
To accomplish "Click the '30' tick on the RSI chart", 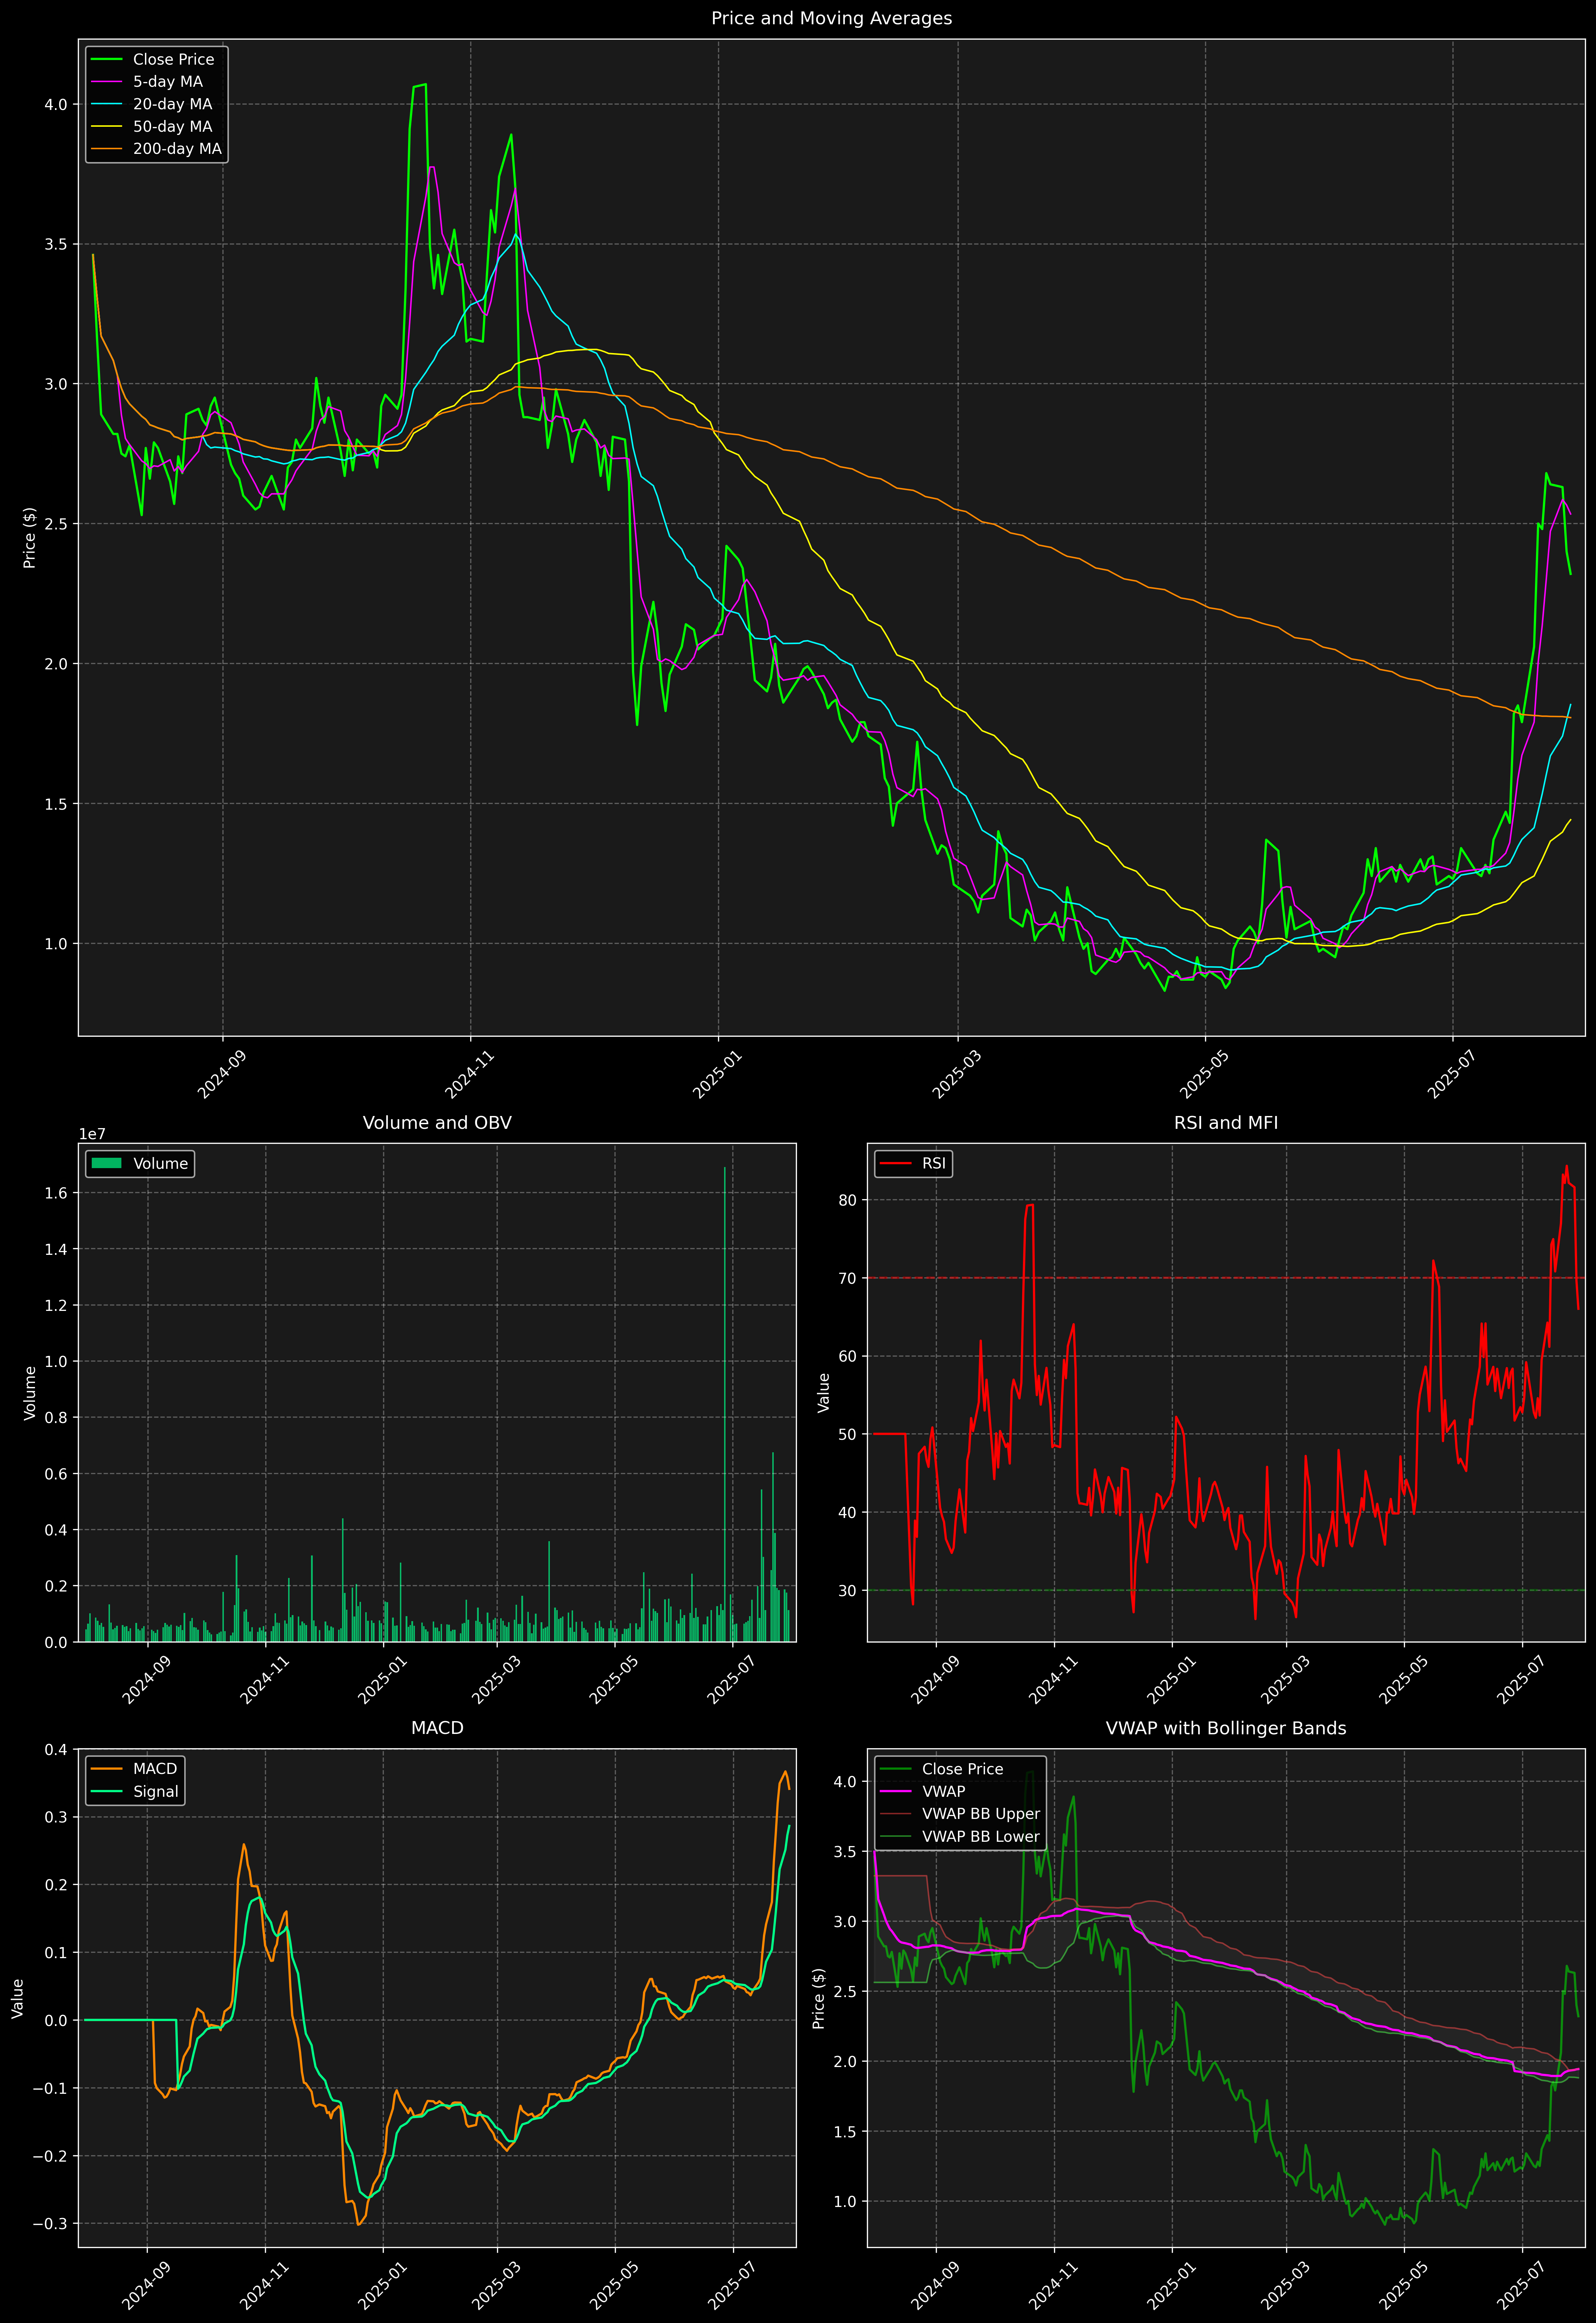I will coord(848,1590).
